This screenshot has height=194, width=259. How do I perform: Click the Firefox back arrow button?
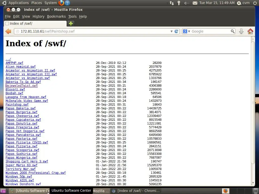tap(8, 31)
